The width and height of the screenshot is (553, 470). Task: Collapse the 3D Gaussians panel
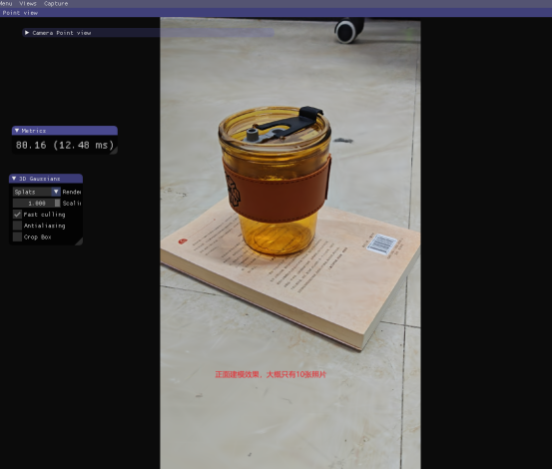coord(14,179)
